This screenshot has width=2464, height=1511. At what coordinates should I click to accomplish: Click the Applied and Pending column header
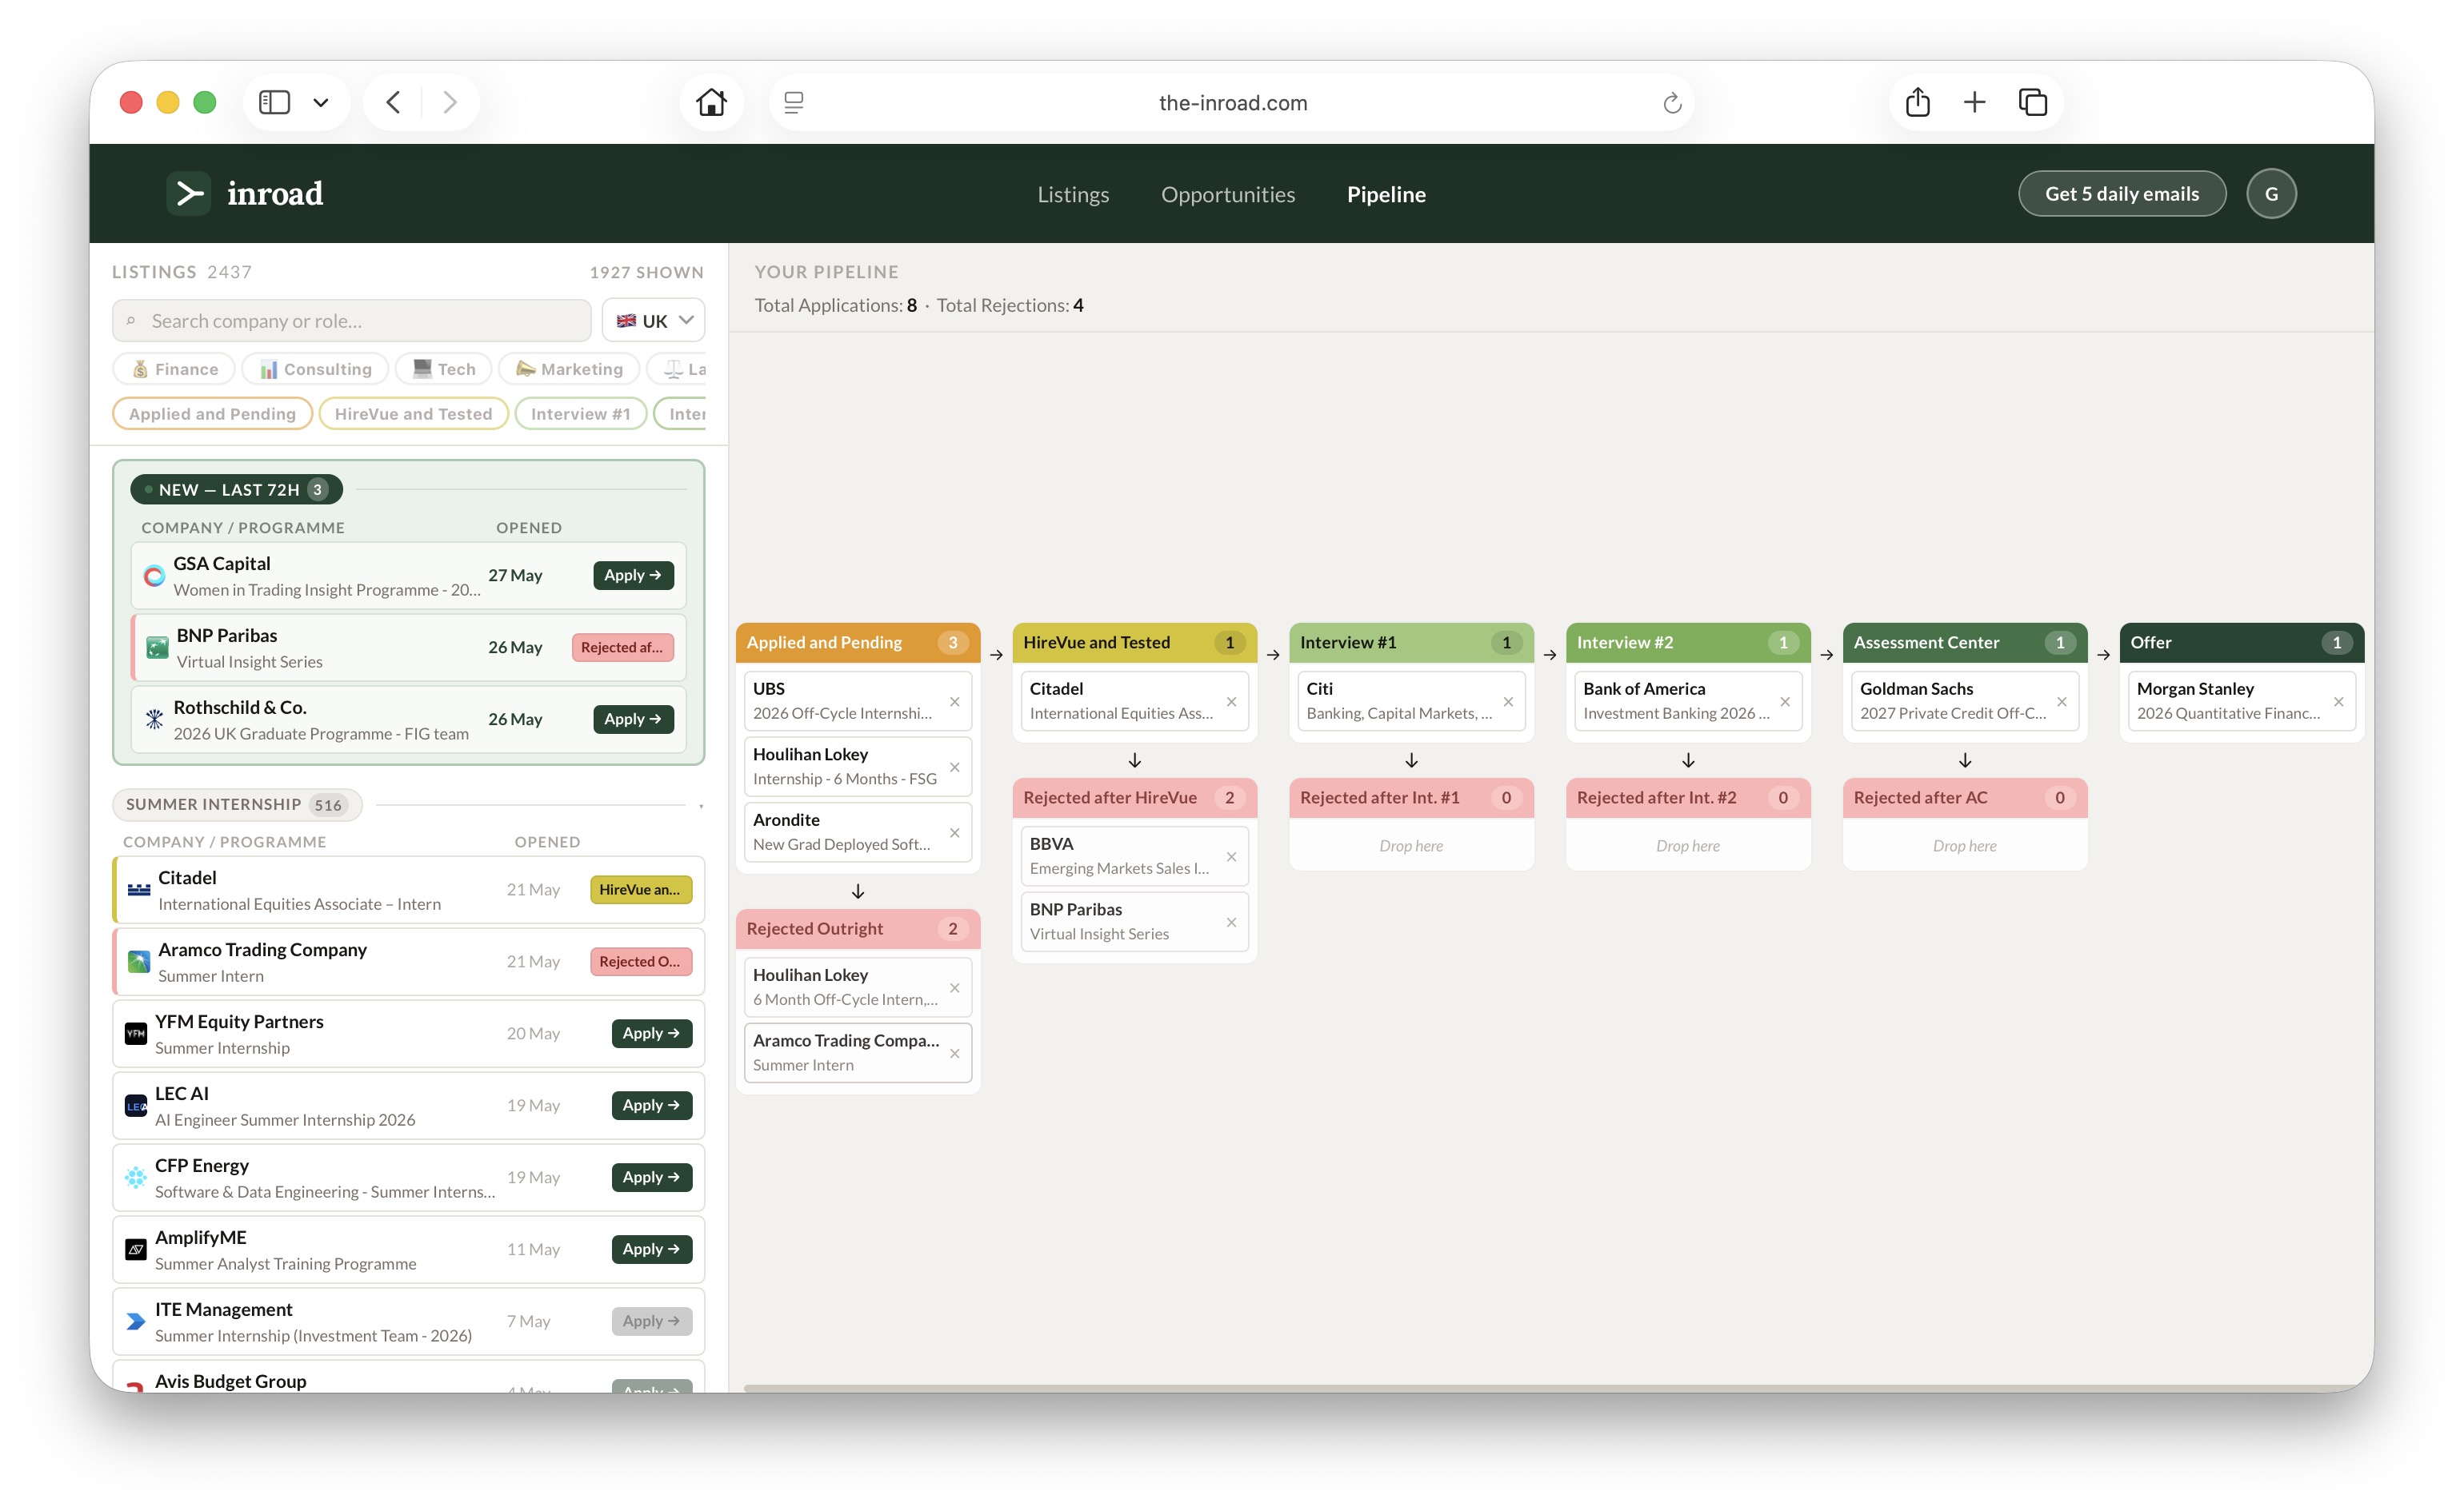pos(857,643)
